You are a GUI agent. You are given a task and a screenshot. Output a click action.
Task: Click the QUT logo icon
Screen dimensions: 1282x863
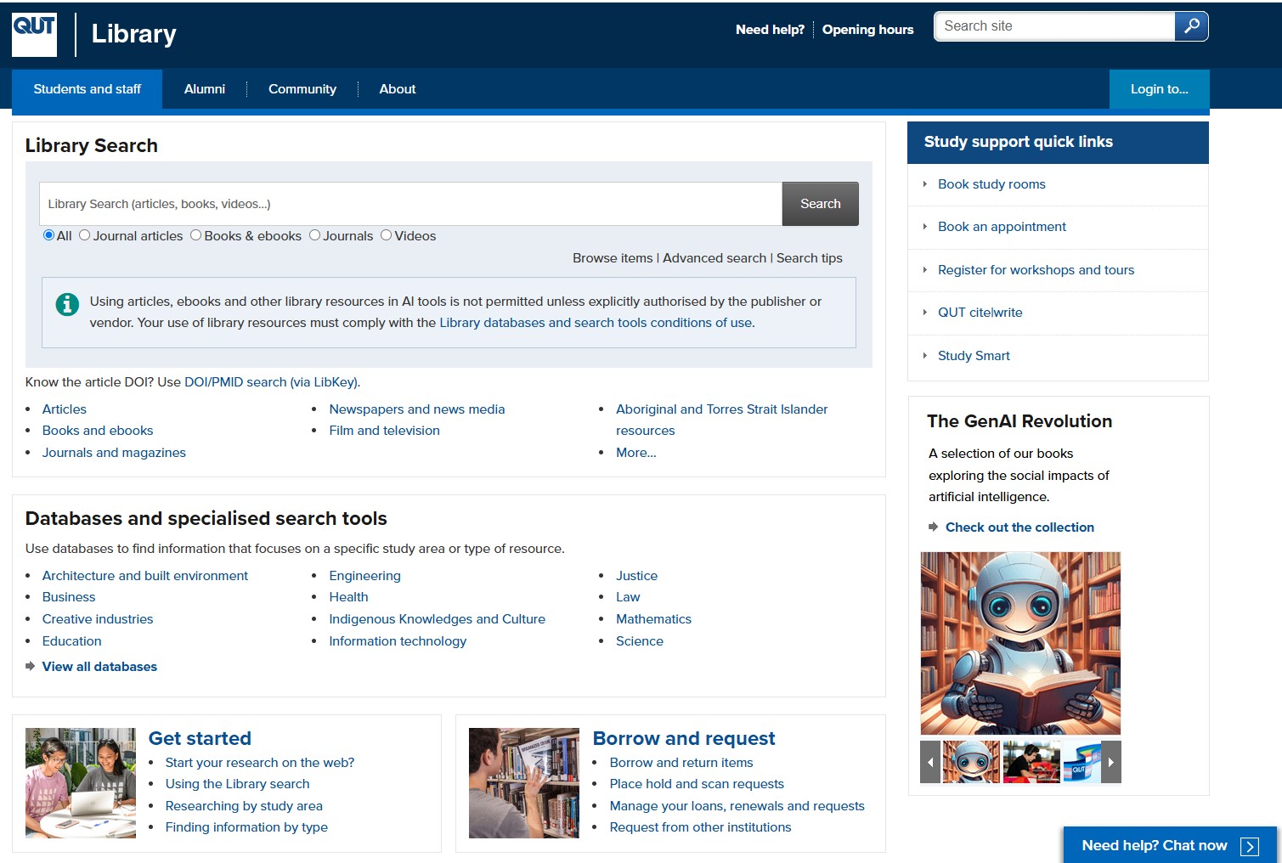[x=34, y=33]
